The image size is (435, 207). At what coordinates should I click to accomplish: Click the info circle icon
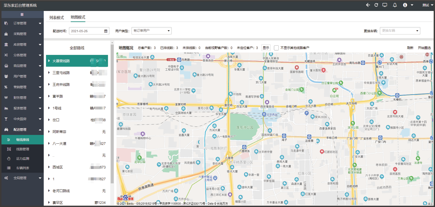[405, 5]
